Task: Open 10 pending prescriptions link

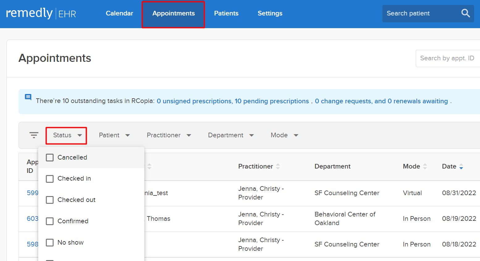Action: coord(272,101)
